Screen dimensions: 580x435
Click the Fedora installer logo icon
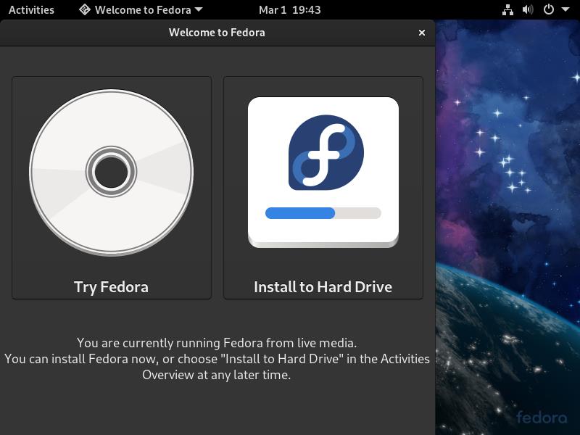(x=323, y=173)
